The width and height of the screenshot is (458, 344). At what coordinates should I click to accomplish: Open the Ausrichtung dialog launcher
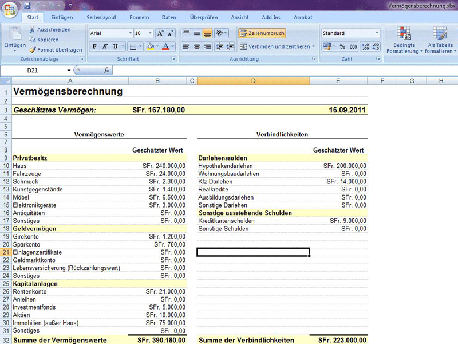[314, 59]
